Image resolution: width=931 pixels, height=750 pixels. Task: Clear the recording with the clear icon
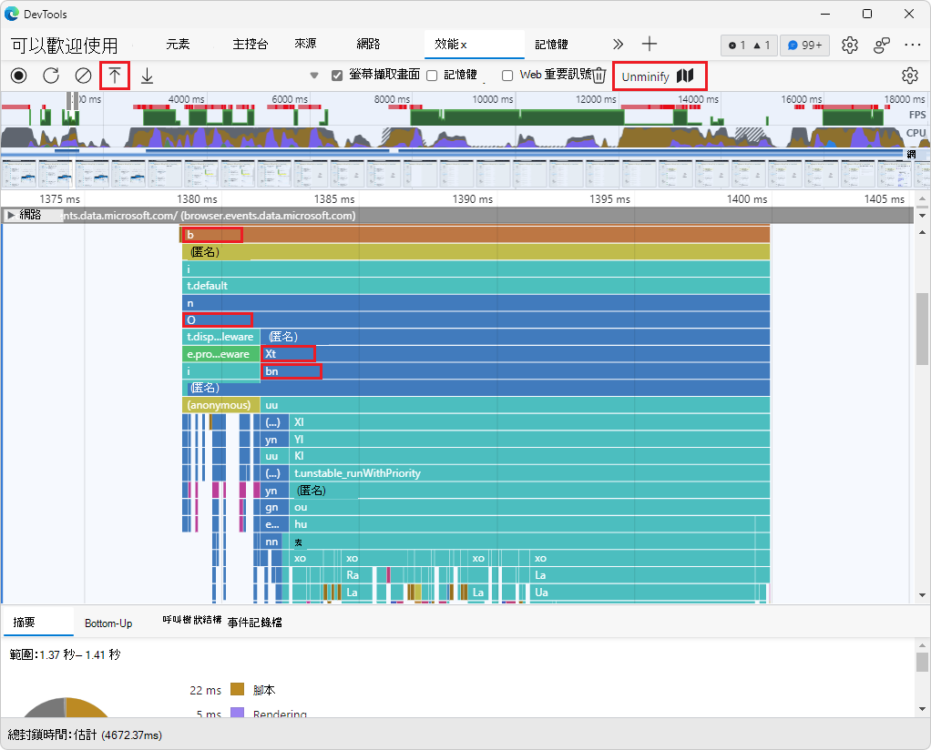83,76
